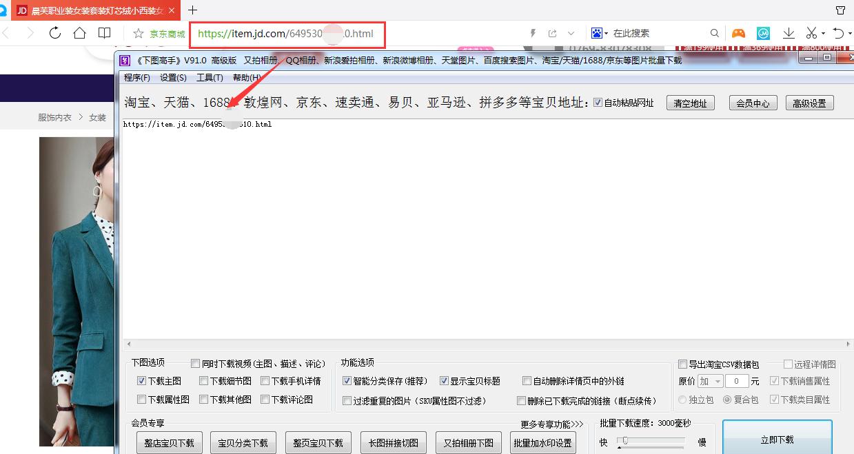Click the browser home icon
This screenshot has width=854, height=454.
[x=79, y=32]
